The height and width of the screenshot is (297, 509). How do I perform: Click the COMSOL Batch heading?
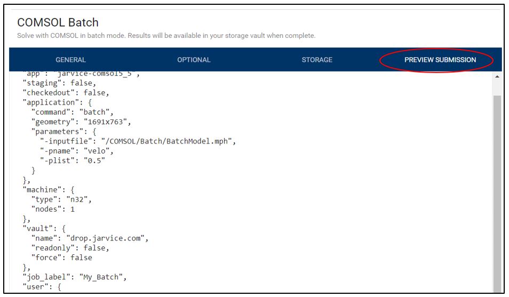[x=58, y=22]
